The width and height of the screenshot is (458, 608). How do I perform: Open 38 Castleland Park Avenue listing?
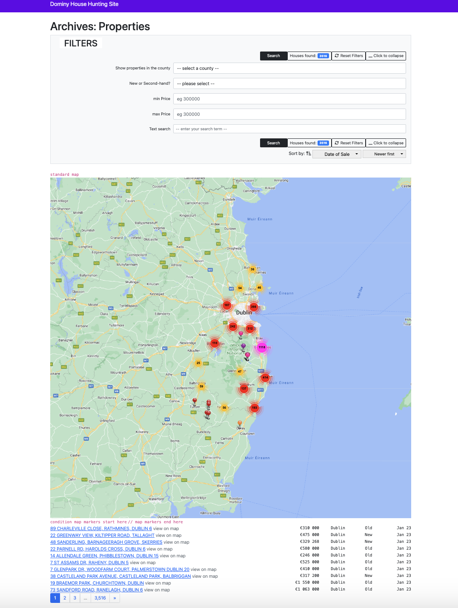pos(120,576)
